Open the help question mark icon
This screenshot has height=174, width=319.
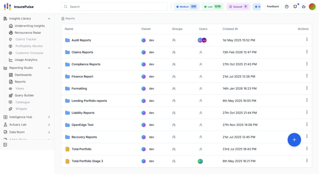tap(287, 7)
